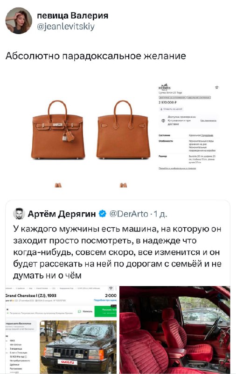Favorite the Grand Cherokee listing with heart
The image size is (236, 374).
[111, 288]
